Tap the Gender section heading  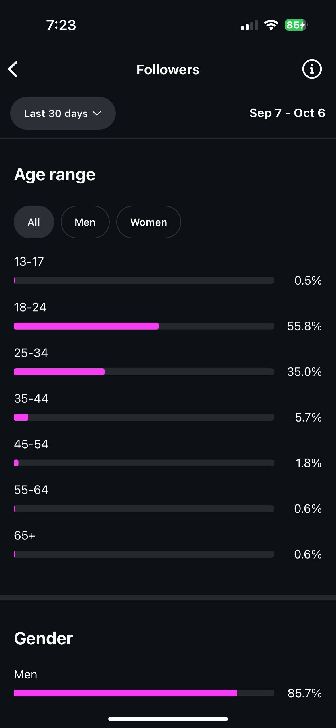click(44, 638)
